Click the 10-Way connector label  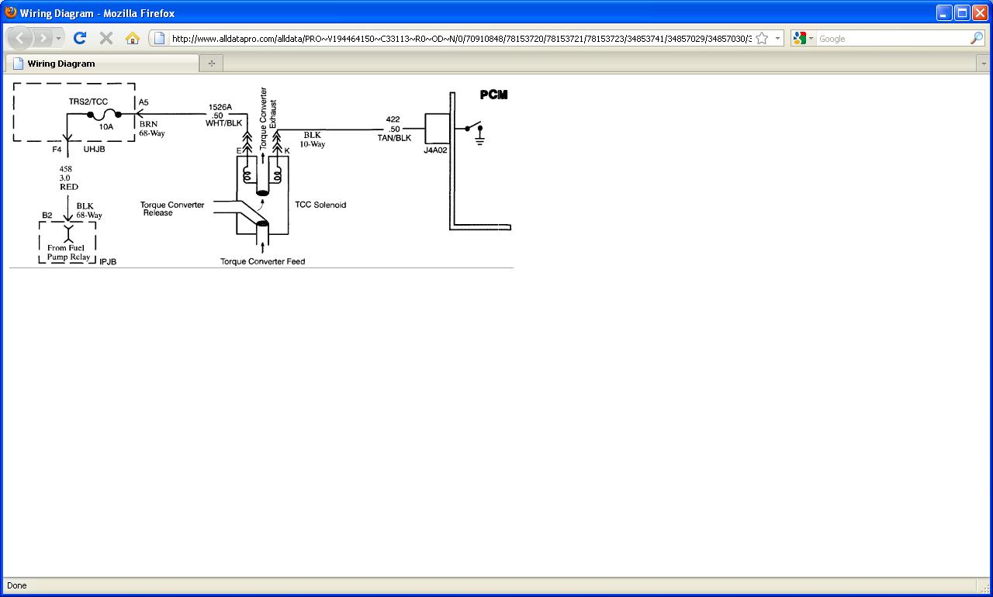312,144
